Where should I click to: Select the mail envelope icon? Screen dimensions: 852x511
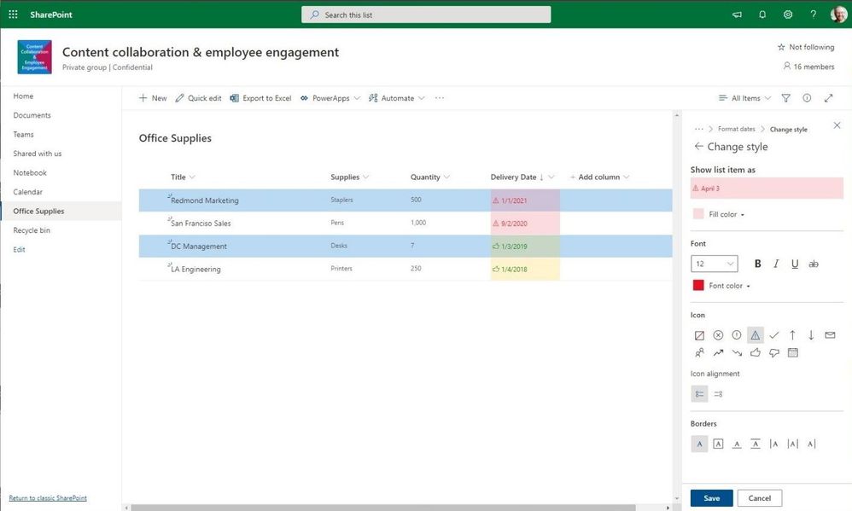830,335
